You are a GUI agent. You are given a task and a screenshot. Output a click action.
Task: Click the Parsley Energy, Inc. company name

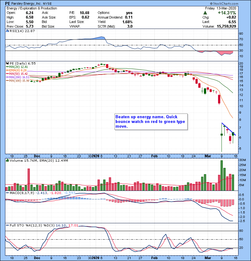pyautogui.click(x=26, y=3)
